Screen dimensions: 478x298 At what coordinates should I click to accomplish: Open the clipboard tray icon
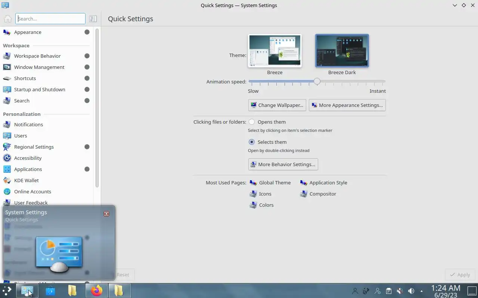pos(388,291)
